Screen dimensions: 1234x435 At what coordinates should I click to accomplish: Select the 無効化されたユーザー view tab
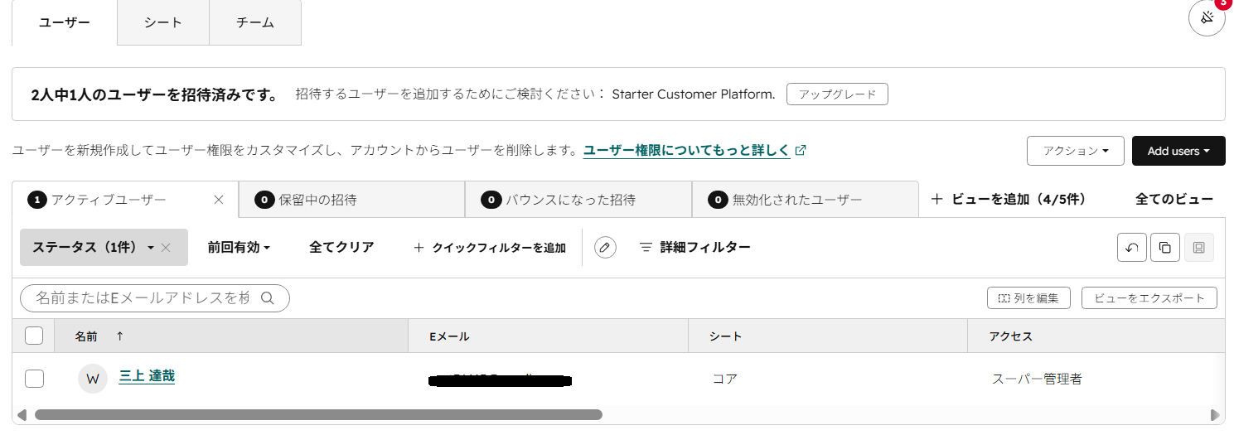[806, 200]
